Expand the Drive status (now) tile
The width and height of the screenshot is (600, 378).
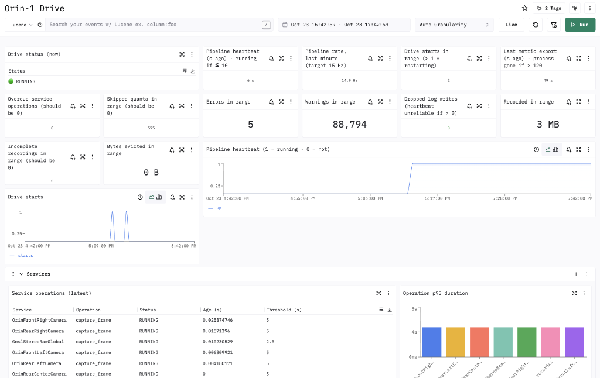182,54
